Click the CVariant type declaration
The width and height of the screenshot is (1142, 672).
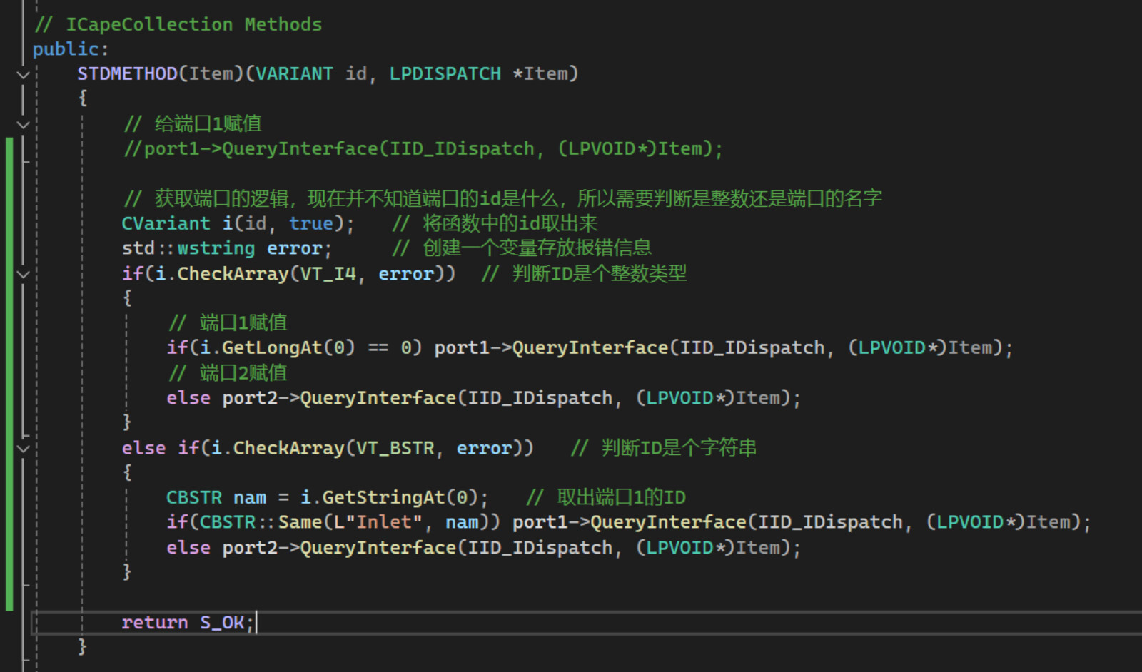click(x=166, y=223)
